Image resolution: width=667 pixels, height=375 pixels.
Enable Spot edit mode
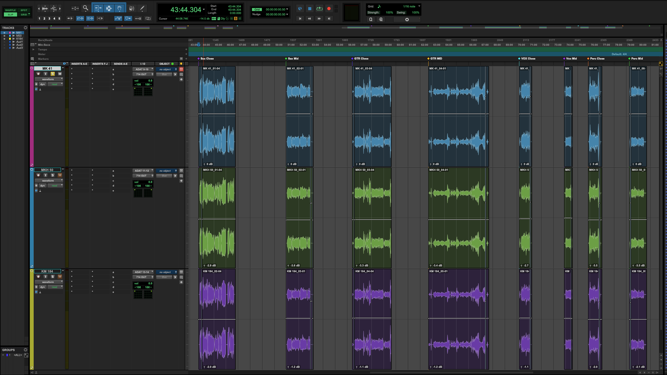(24, 10)
